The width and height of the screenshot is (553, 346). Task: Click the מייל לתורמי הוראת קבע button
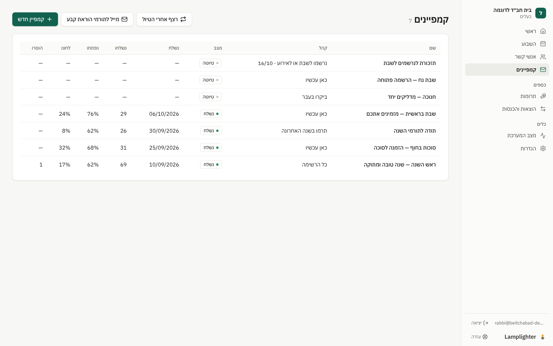coord(97,19)
